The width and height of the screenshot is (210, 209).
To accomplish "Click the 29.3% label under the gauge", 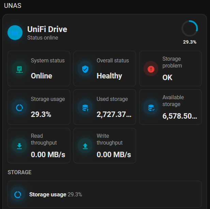I will pyautogui.click(x=190, y=42).
